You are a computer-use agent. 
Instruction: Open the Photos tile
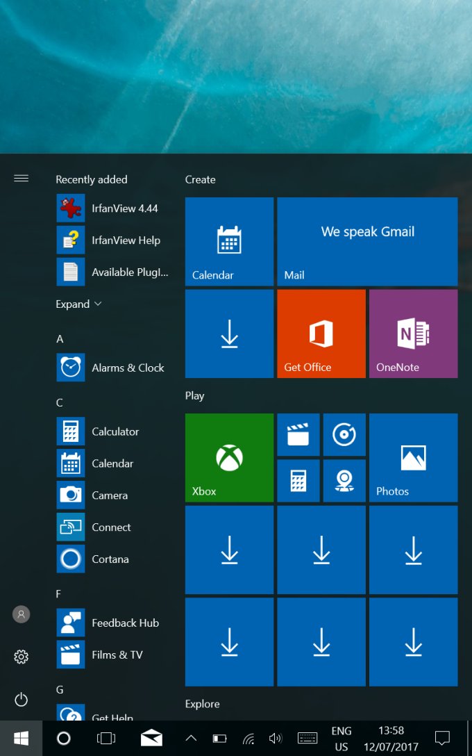tap(413, 457)
